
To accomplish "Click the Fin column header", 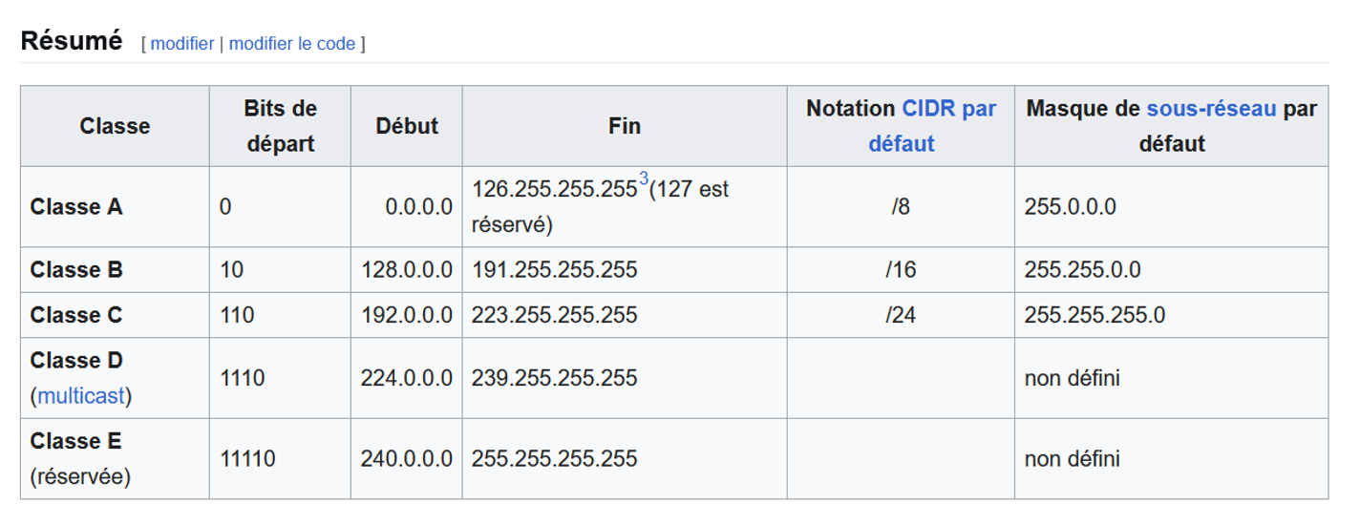I will (625, 126).
